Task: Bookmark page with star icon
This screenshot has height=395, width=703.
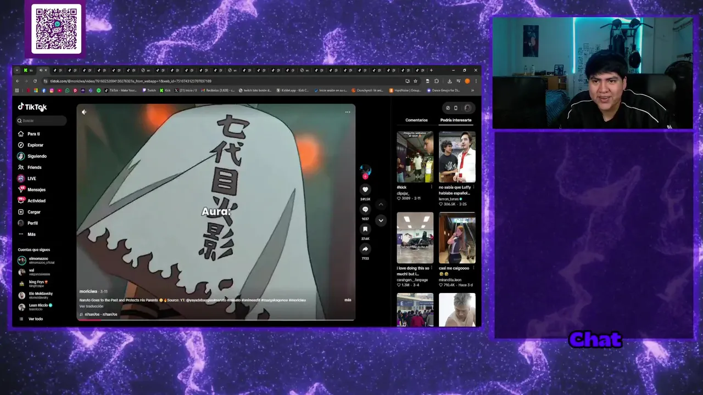Action: (415, 81)
